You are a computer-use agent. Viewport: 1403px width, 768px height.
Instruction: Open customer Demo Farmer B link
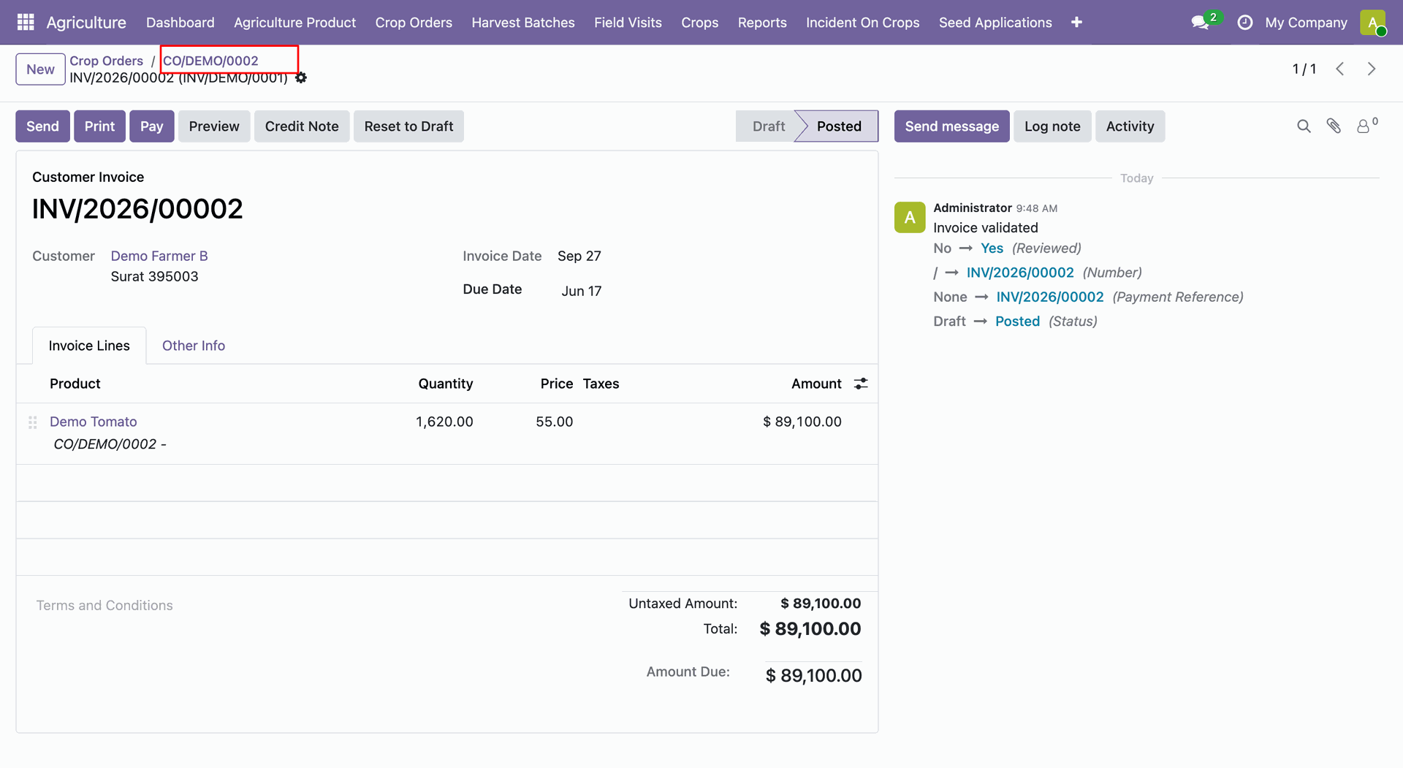[159, 256]
